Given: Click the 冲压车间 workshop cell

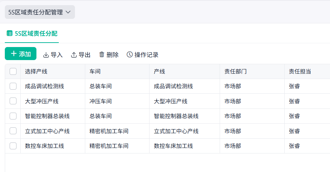Looking at the screenshot, I should (101, 101).
